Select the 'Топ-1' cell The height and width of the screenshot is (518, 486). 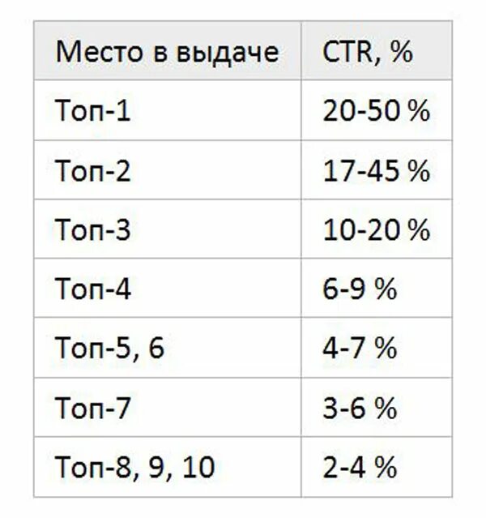(x=168, y=110)
